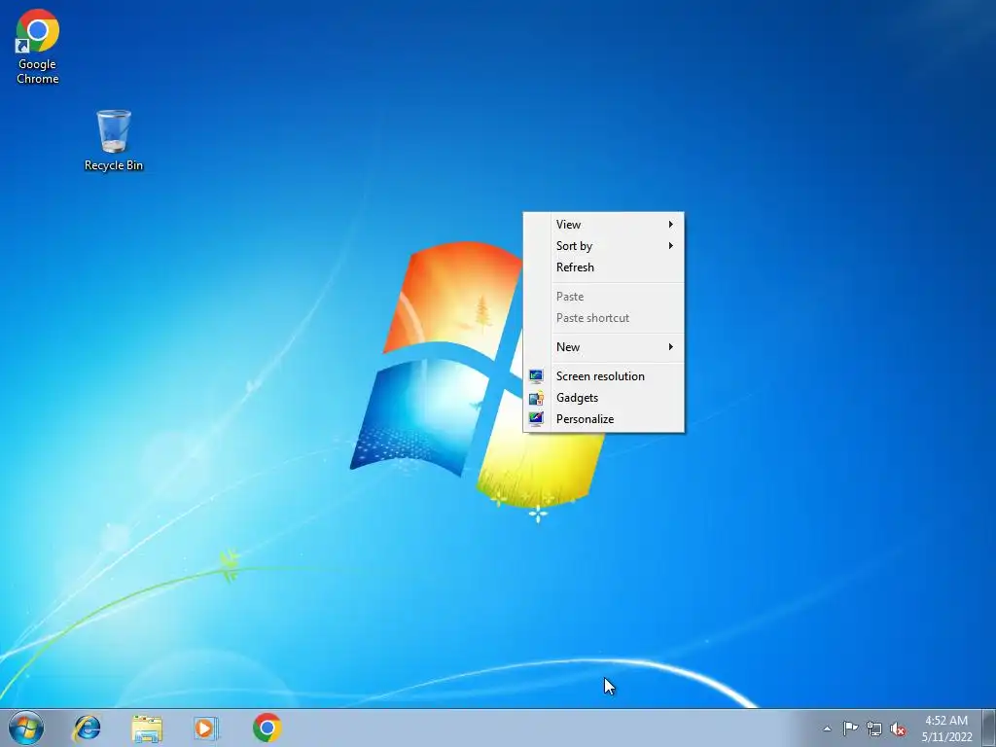This screenshot has width=996, height=747.
Task: Click the Show desktop button at taskbar end
Action: [989, 728]
